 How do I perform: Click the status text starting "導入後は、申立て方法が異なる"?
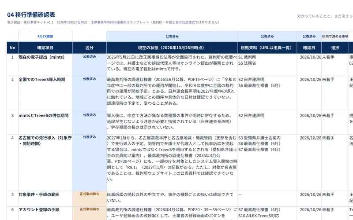169,121
